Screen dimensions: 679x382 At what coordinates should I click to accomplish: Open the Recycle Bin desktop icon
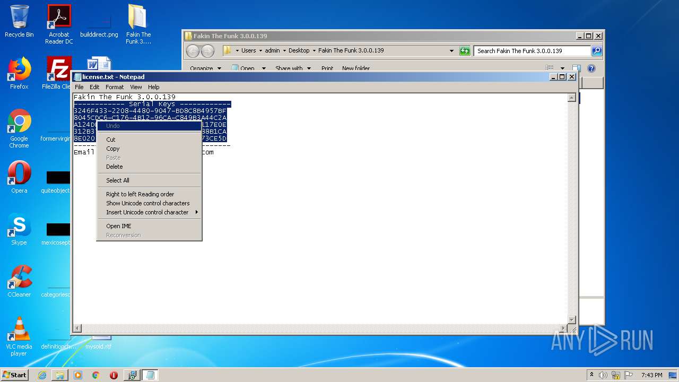(x=19, y=22)
